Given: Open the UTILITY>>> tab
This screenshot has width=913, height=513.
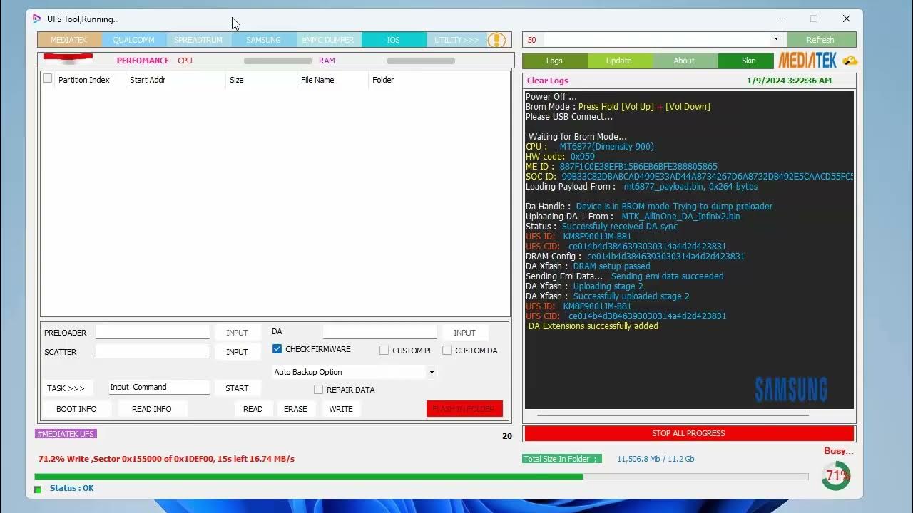Looking at the screenshot, I should (456, 40).
